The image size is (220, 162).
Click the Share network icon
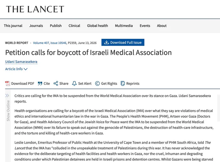pos(56,83)
